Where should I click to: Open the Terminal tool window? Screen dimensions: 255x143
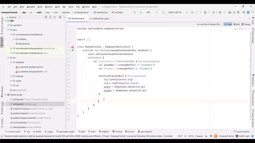click(x=117, y=131)
